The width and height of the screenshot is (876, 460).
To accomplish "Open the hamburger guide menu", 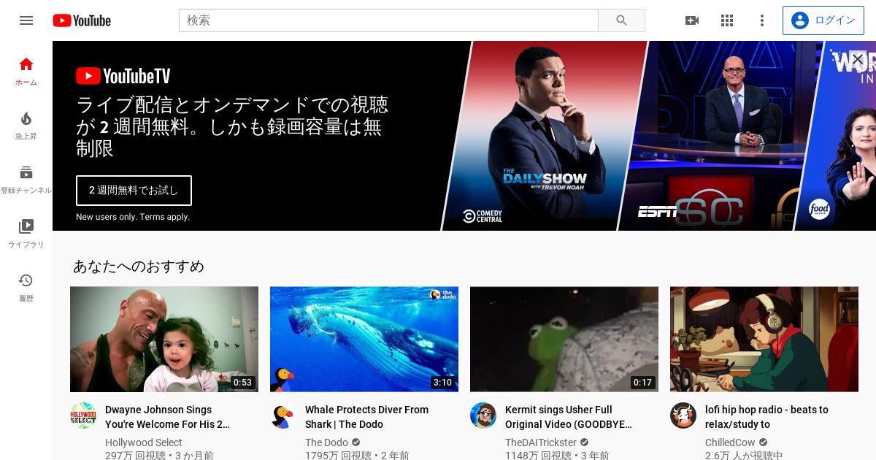I will (26, 20).
